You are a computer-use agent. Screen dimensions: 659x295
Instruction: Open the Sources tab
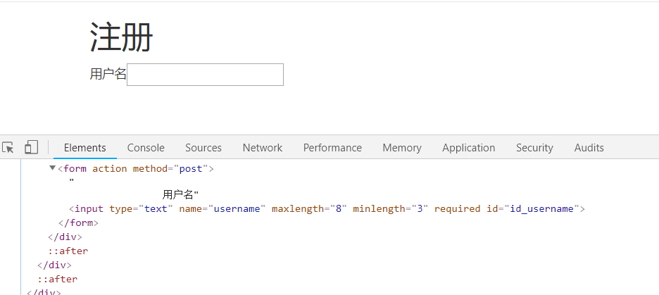[203, 148]
